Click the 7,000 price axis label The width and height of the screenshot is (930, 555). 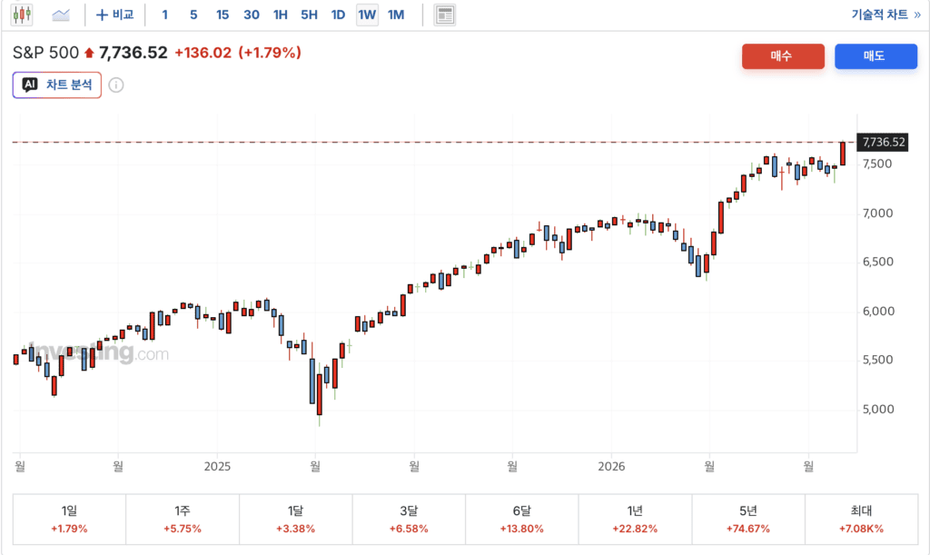point(877,213)
